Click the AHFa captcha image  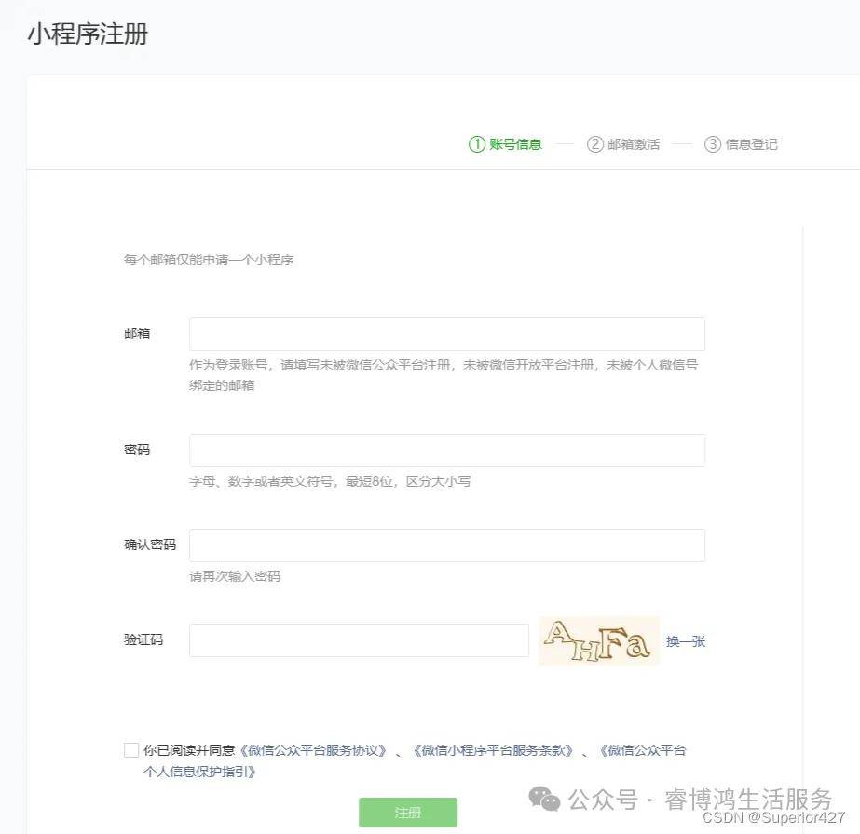pos(599,640)
